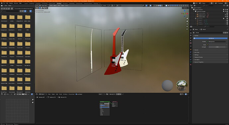Toggle the viewport X-ray button
Viewport: 229px width, 125px height.
[155, 6]
